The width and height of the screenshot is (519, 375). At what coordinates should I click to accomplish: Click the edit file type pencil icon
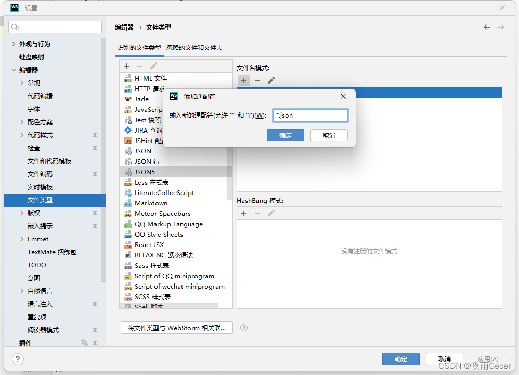pos(153,66)
